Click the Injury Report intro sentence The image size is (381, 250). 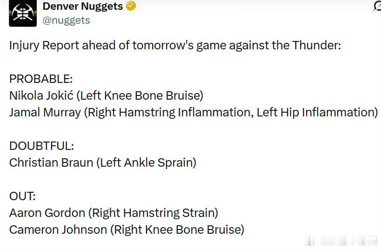pos(175,46)
